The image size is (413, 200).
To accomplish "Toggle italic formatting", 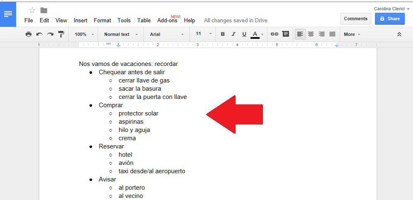I will [233, 34].
